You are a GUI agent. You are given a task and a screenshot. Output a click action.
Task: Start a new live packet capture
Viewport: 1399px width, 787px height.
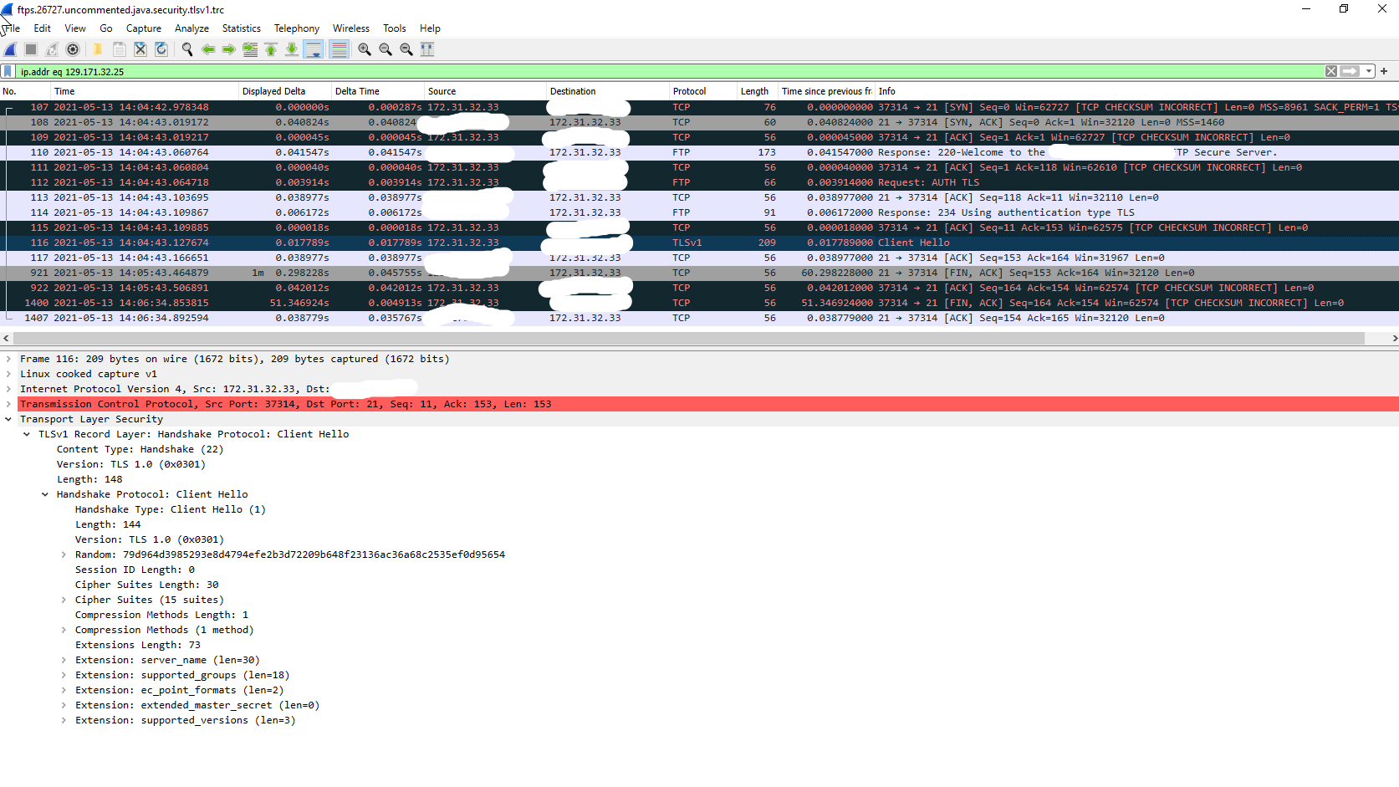pos(9,49)
